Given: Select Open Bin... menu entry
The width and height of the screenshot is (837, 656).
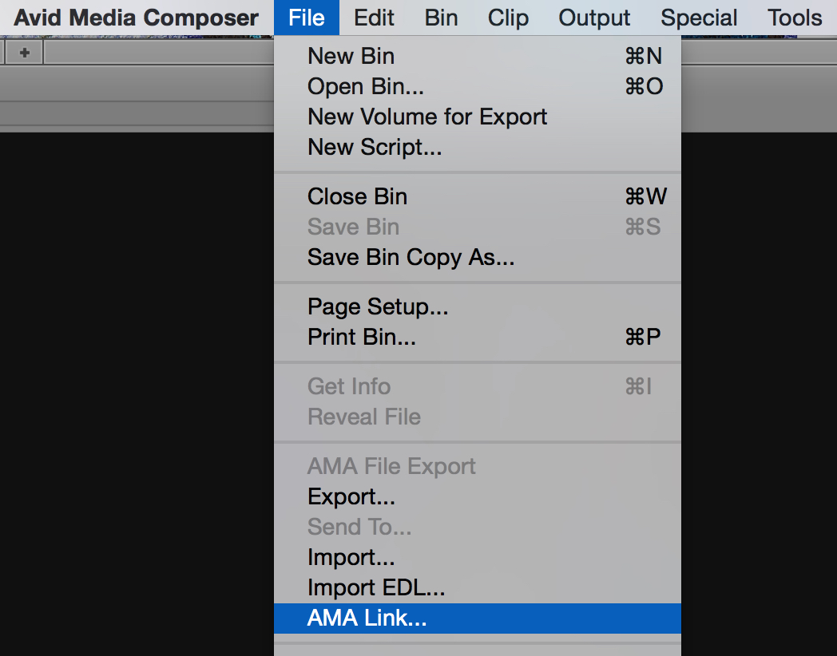Looking at the screenshot, I should (478, 86).
